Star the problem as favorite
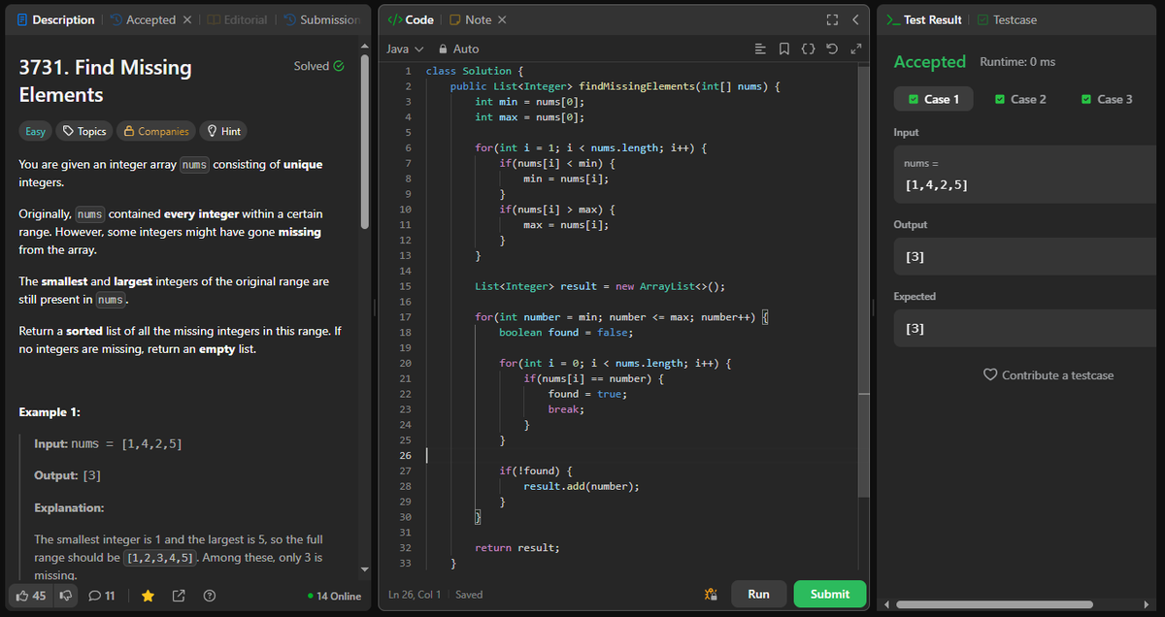This screenshot has width=1165, height=617. coord(147,595)
